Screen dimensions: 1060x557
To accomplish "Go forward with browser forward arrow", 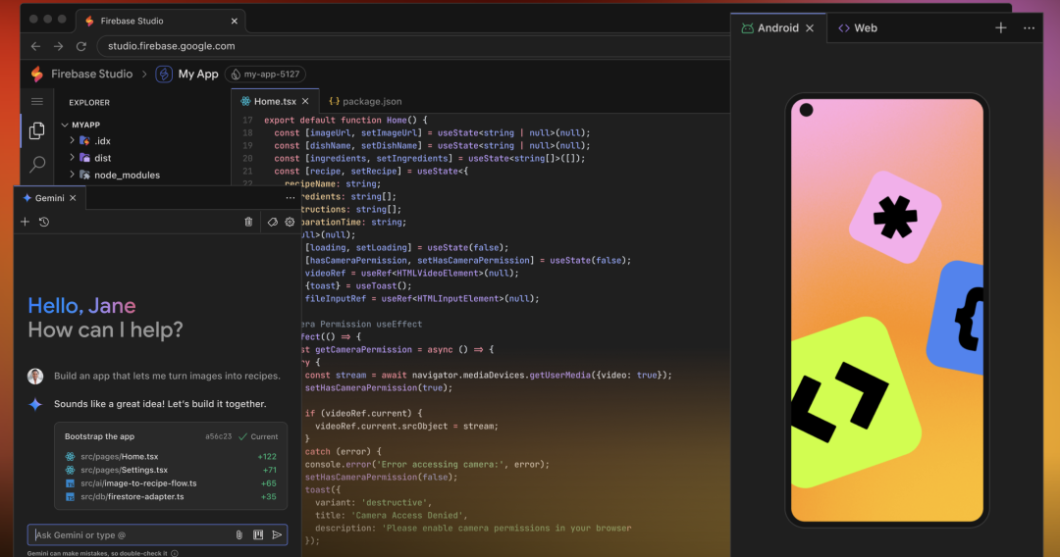I will 58,46.
